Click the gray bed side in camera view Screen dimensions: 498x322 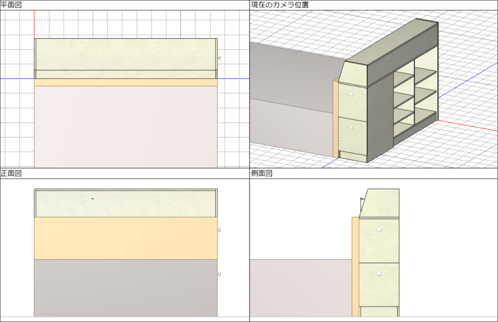click(x=292, y=73)
